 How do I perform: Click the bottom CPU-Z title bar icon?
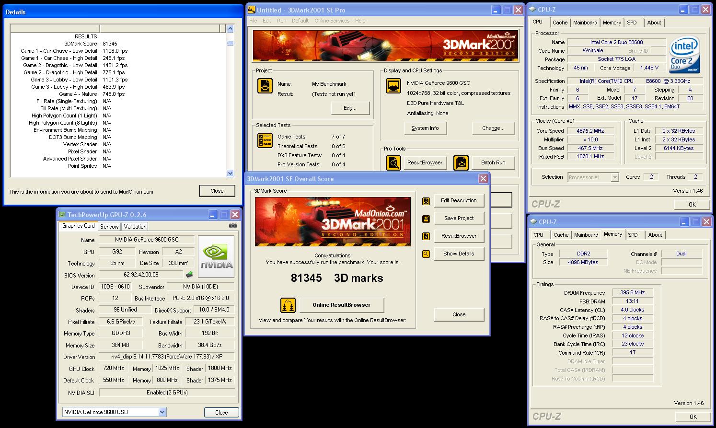(x=533, y=221)
